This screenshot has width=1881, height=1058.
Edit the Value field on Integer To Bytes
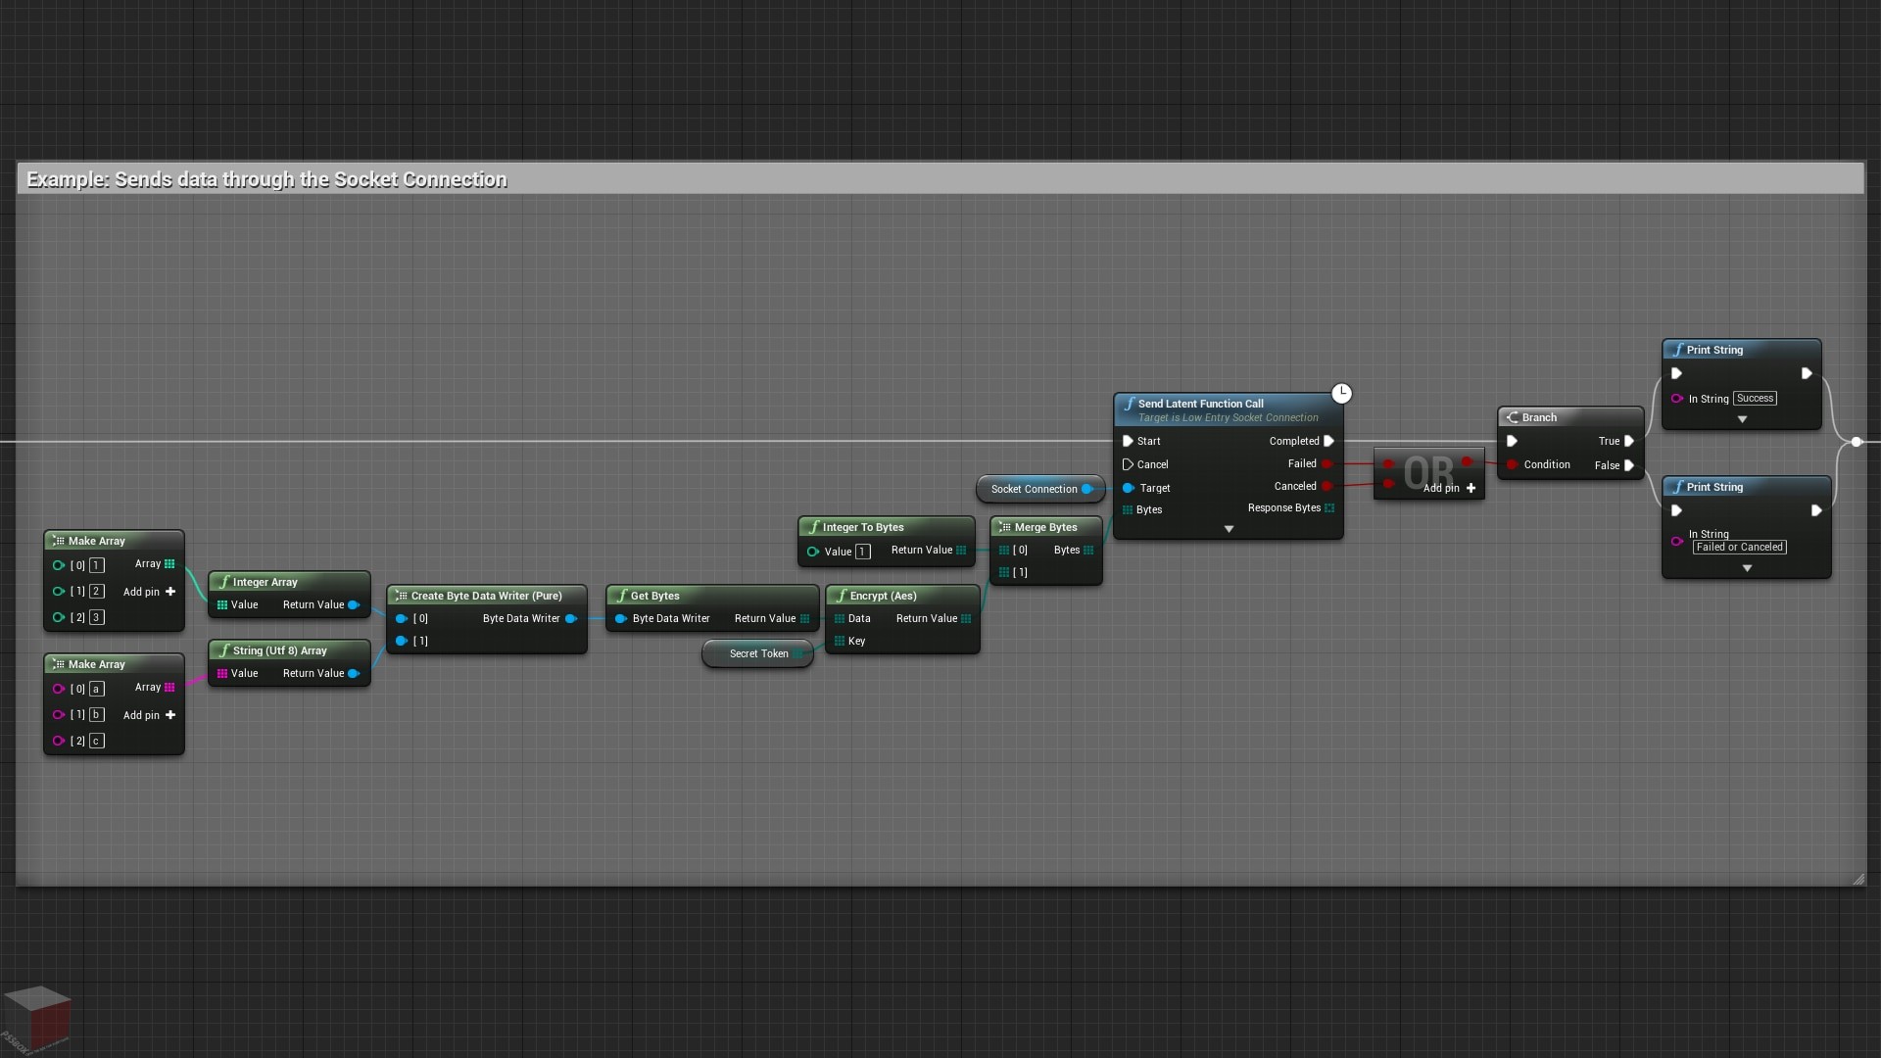(862, 552)
